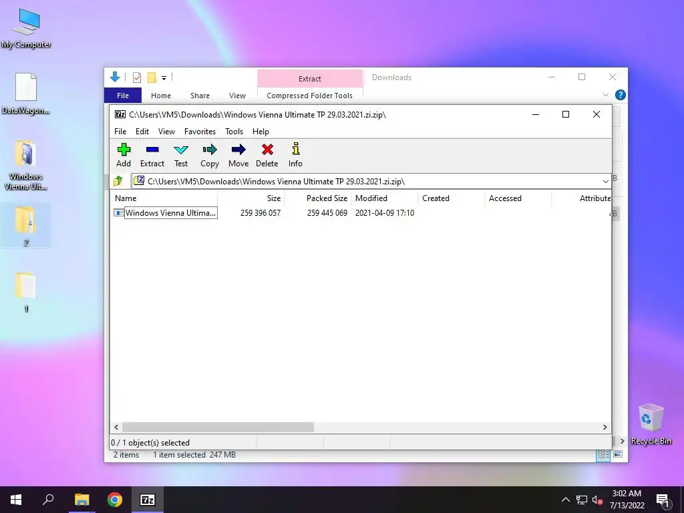Click the Add toolbar icon in 7-Zip

(124, 155)
